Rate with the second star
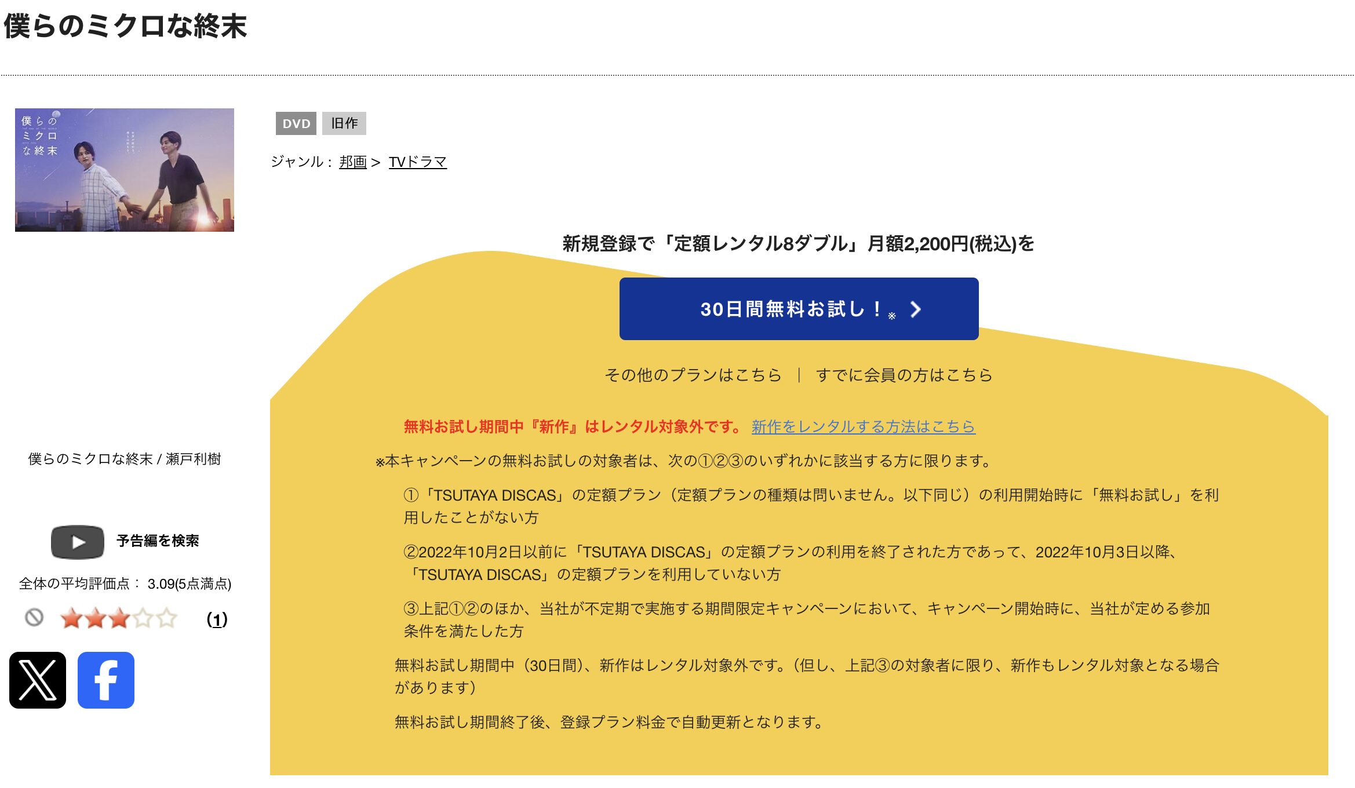Screen dimensions: 1355x788 click(96, 618)
